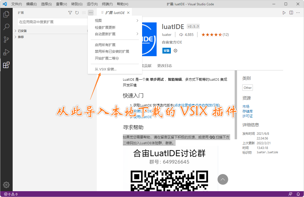
Task: Open the 查看(V) menu
Action: tap(61, 4)
